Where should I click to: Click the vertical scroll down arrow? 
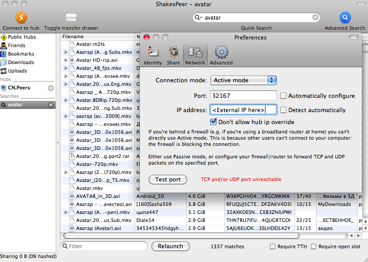365,229
